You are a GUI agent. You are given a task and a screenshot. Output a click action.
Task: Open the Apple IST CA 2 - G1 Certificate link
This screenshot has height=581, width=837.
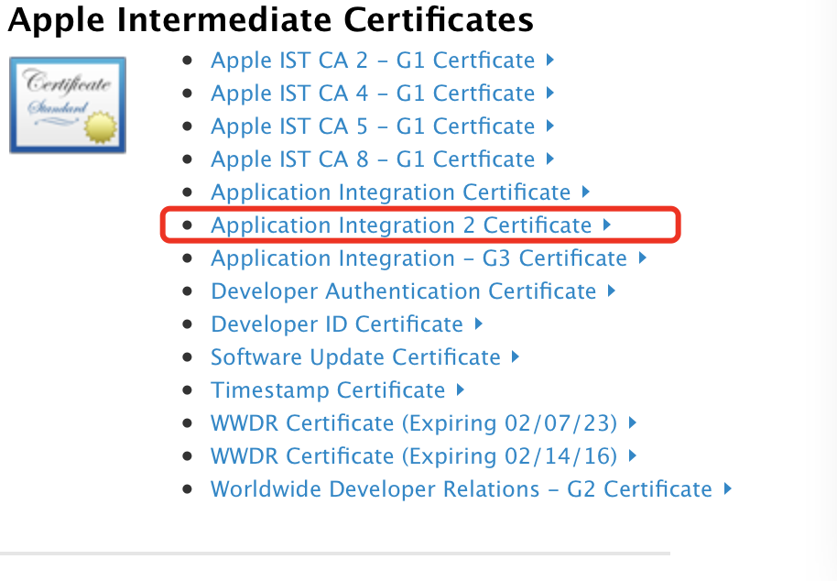(373, 60)
